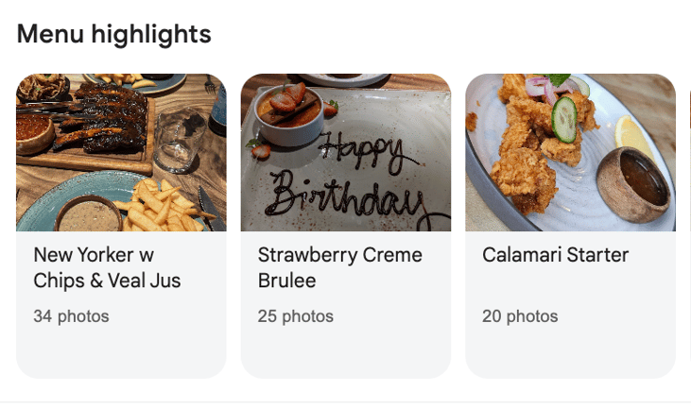Click the 'New Yorker w Chips & Veal Jus' title
The image size is (691, 408).
(x=107, y=268)
